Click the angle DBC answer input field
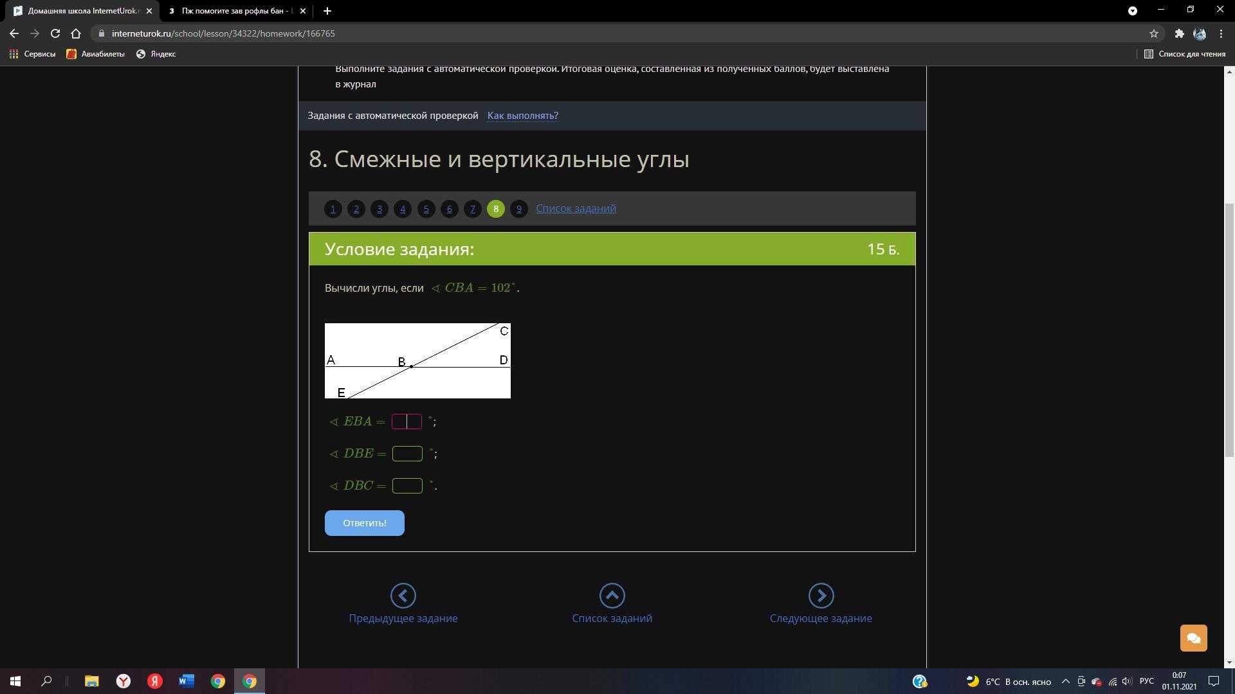The height and width of the screenshot is (694, 1235). [407, 486]
